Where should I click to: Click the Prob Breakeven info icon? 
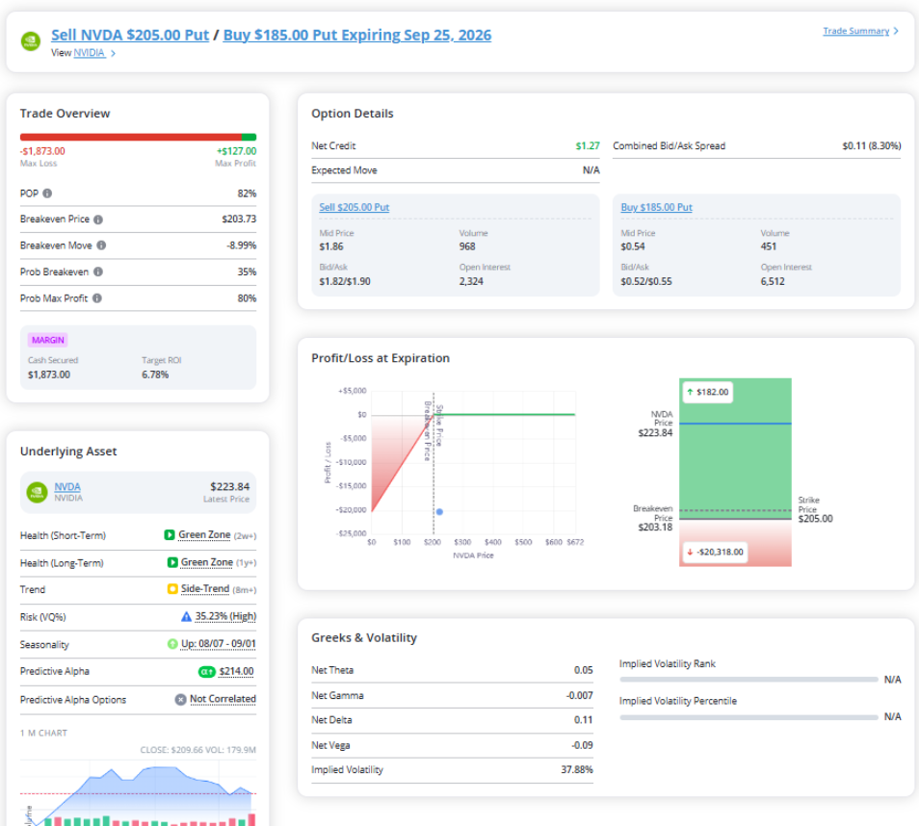pos(98,271)
